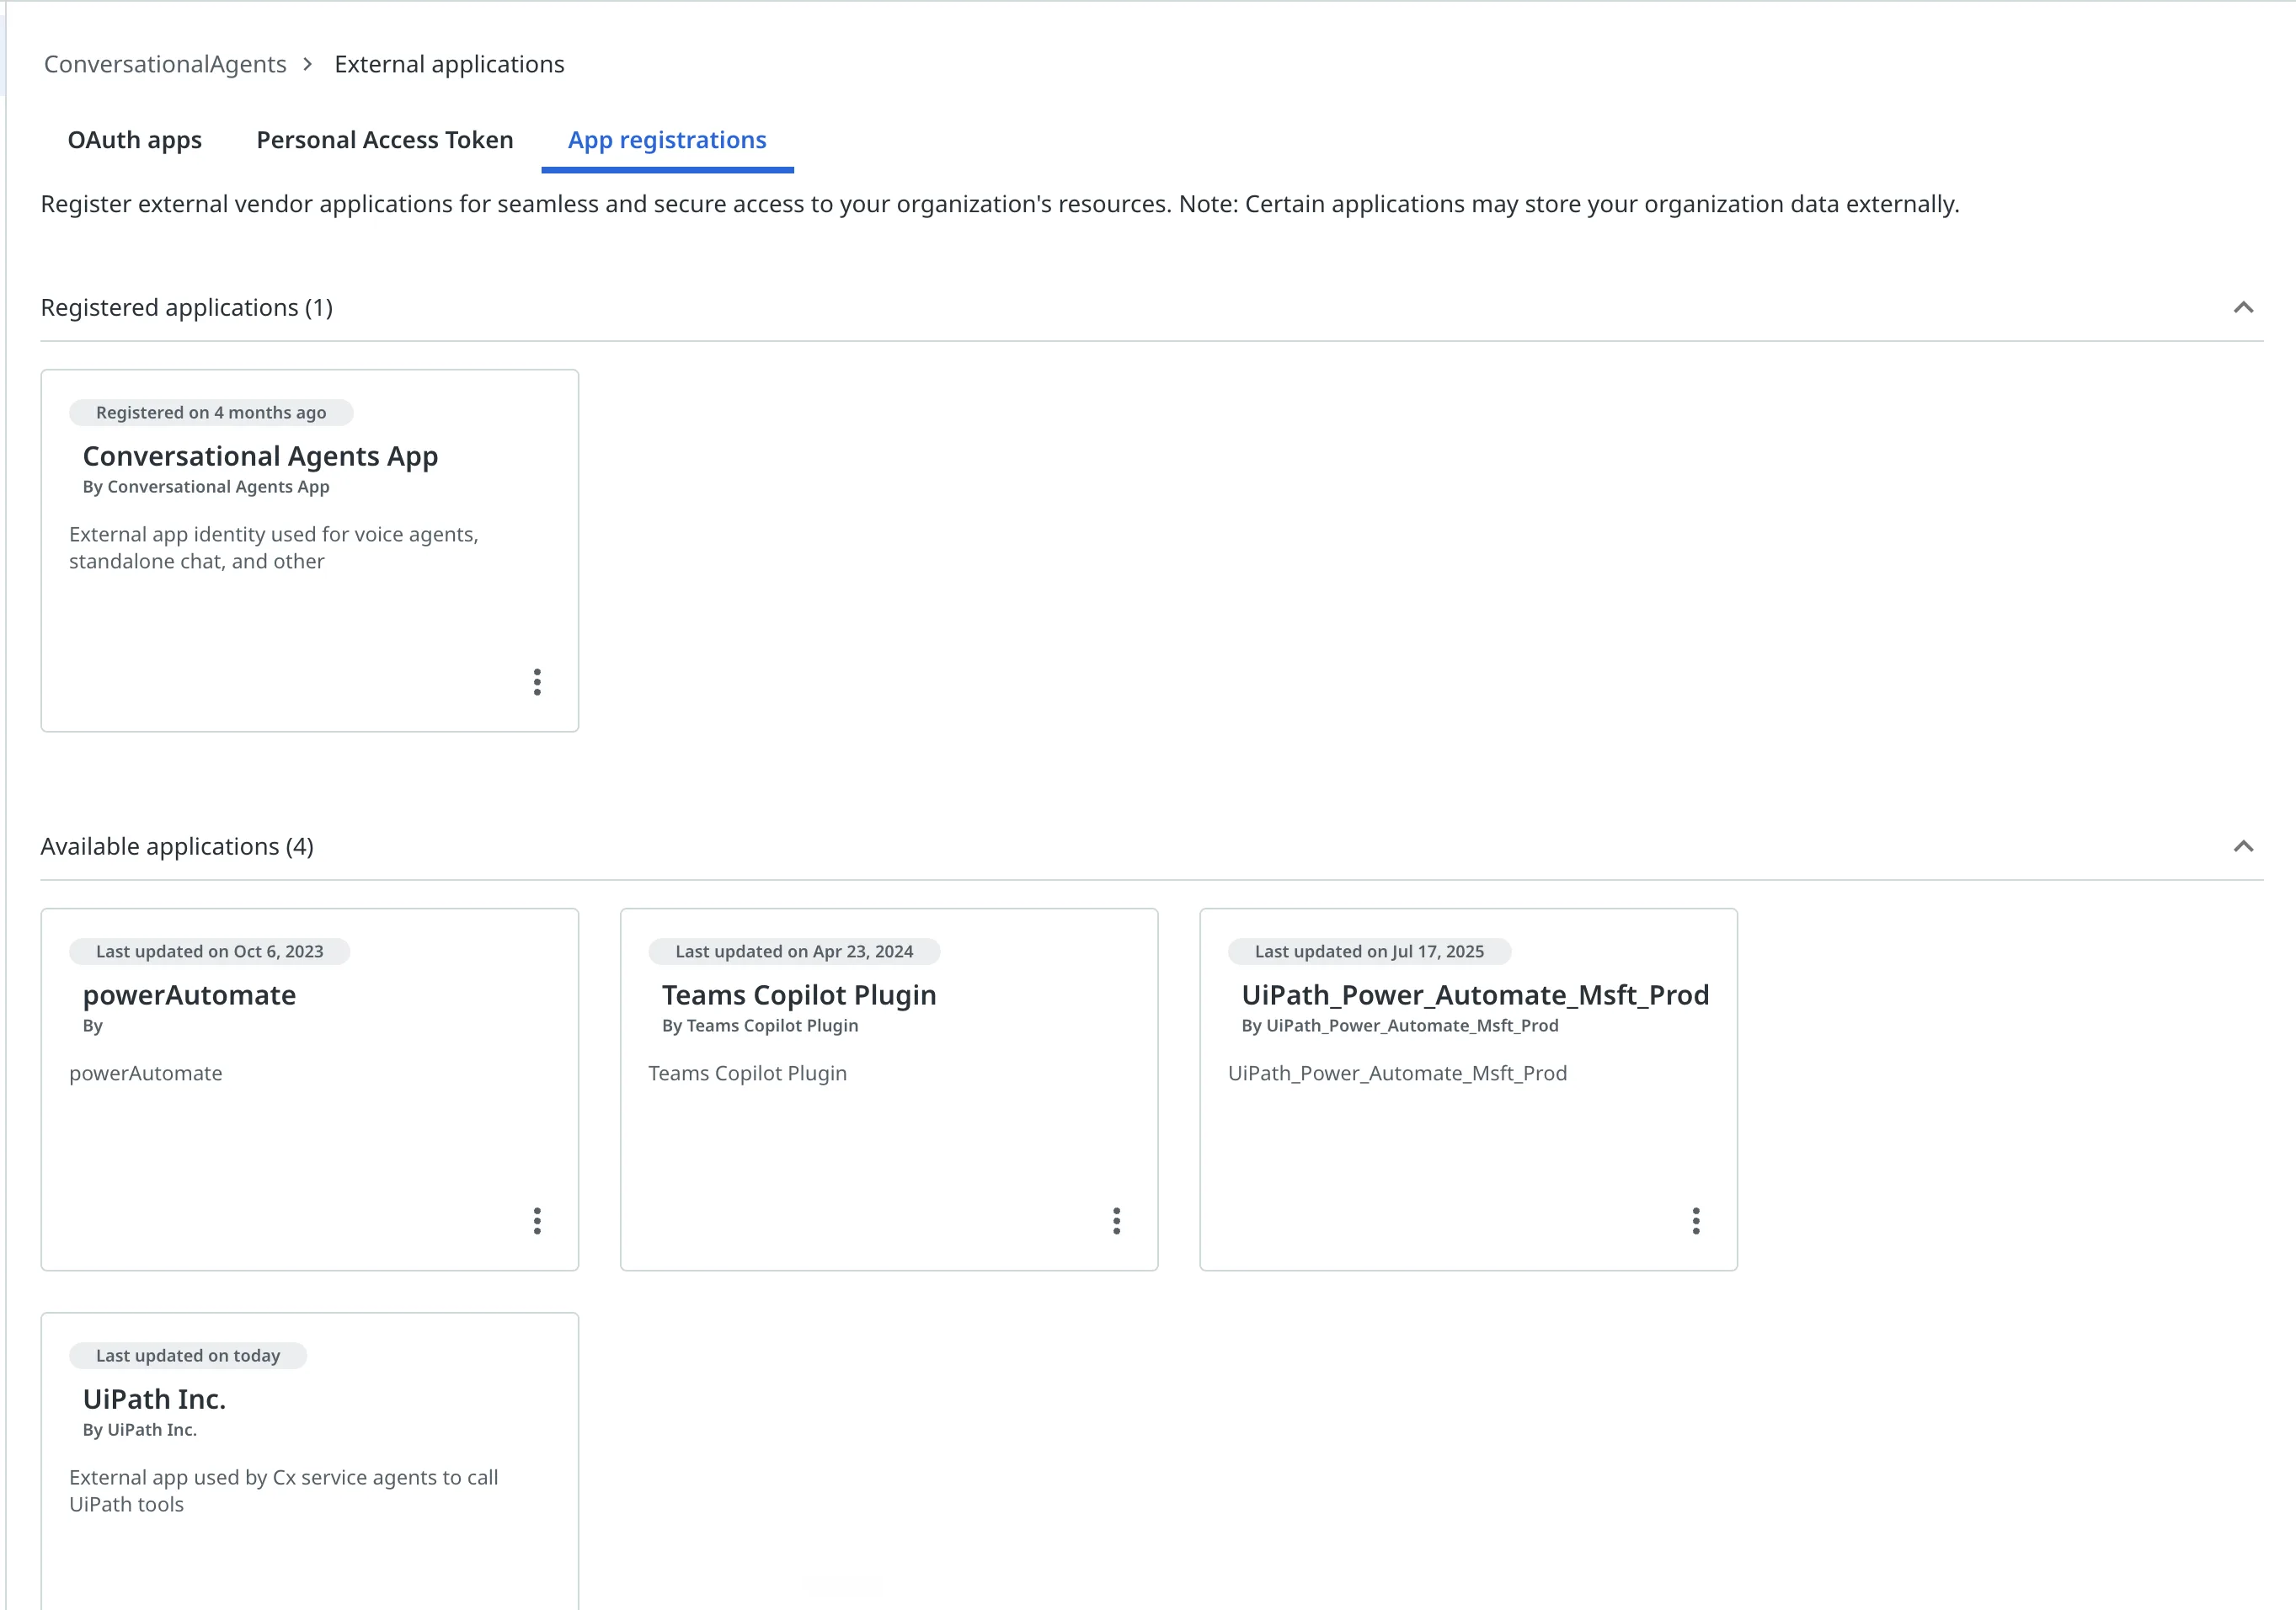The height and width of the screenshot is (1610, 2296).
Task: Click 'External app identity used for voice agents' description
Action: coord(274,548)
